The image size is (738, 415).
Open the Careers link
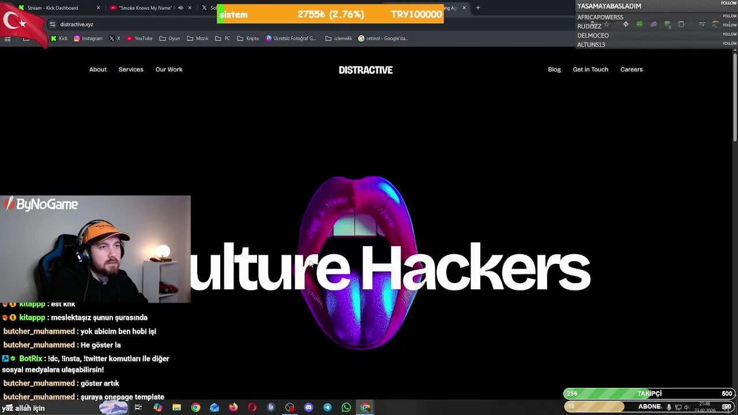[631, 69]
